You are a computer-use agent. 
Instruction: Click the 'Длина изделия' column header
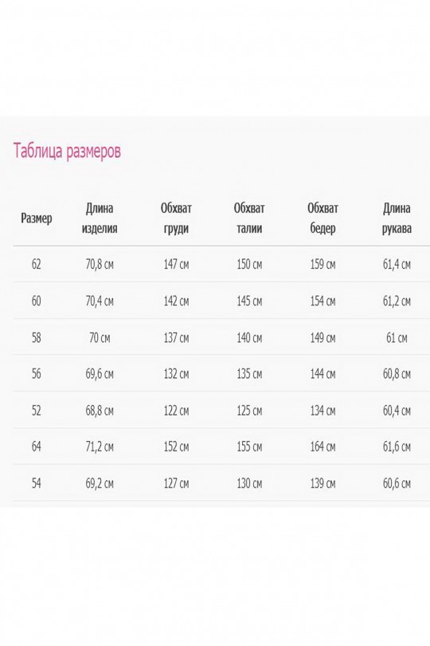(x=100, y=219)
